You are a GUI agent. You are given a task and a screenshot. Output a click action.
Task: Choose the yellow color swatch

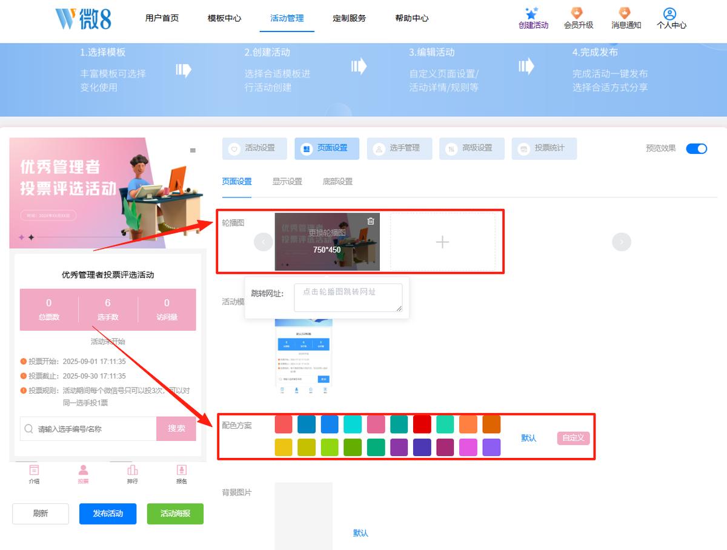pyautogui.click(x=284, y=448)
